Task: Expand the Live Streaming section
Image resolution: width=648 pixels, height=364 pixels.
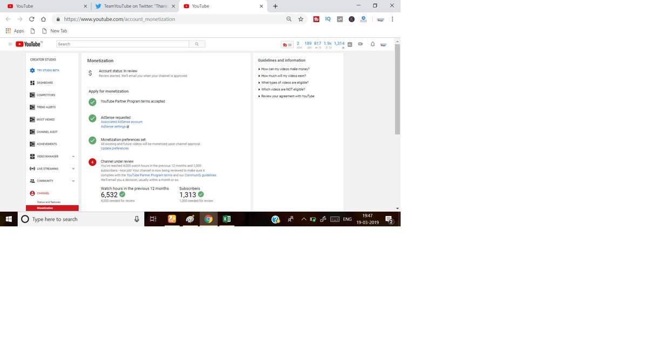Action: [73, 168]
